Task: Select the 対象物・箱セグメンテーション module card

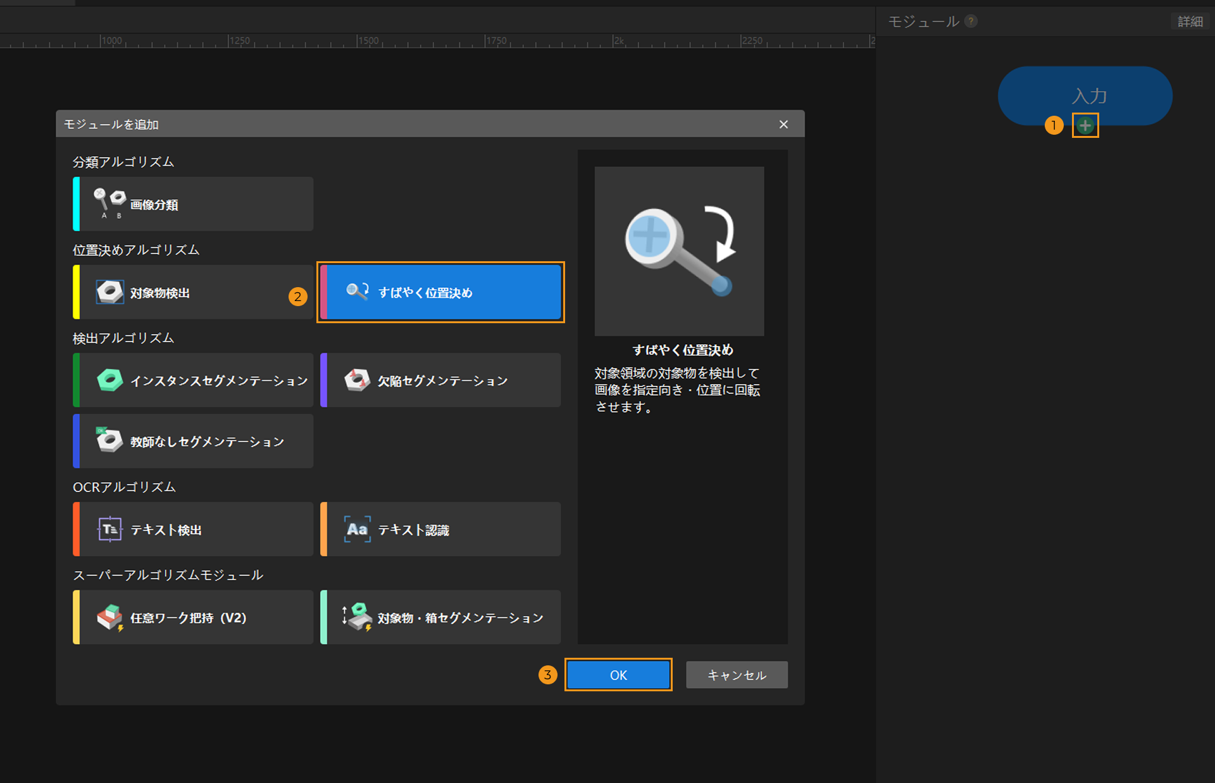Action: [x=440, y=617]
